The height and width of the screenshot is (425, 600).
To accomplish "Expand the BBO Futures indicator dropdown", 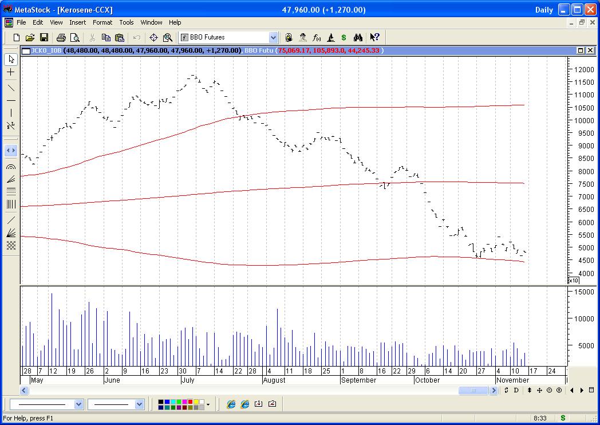I will 273,38.
